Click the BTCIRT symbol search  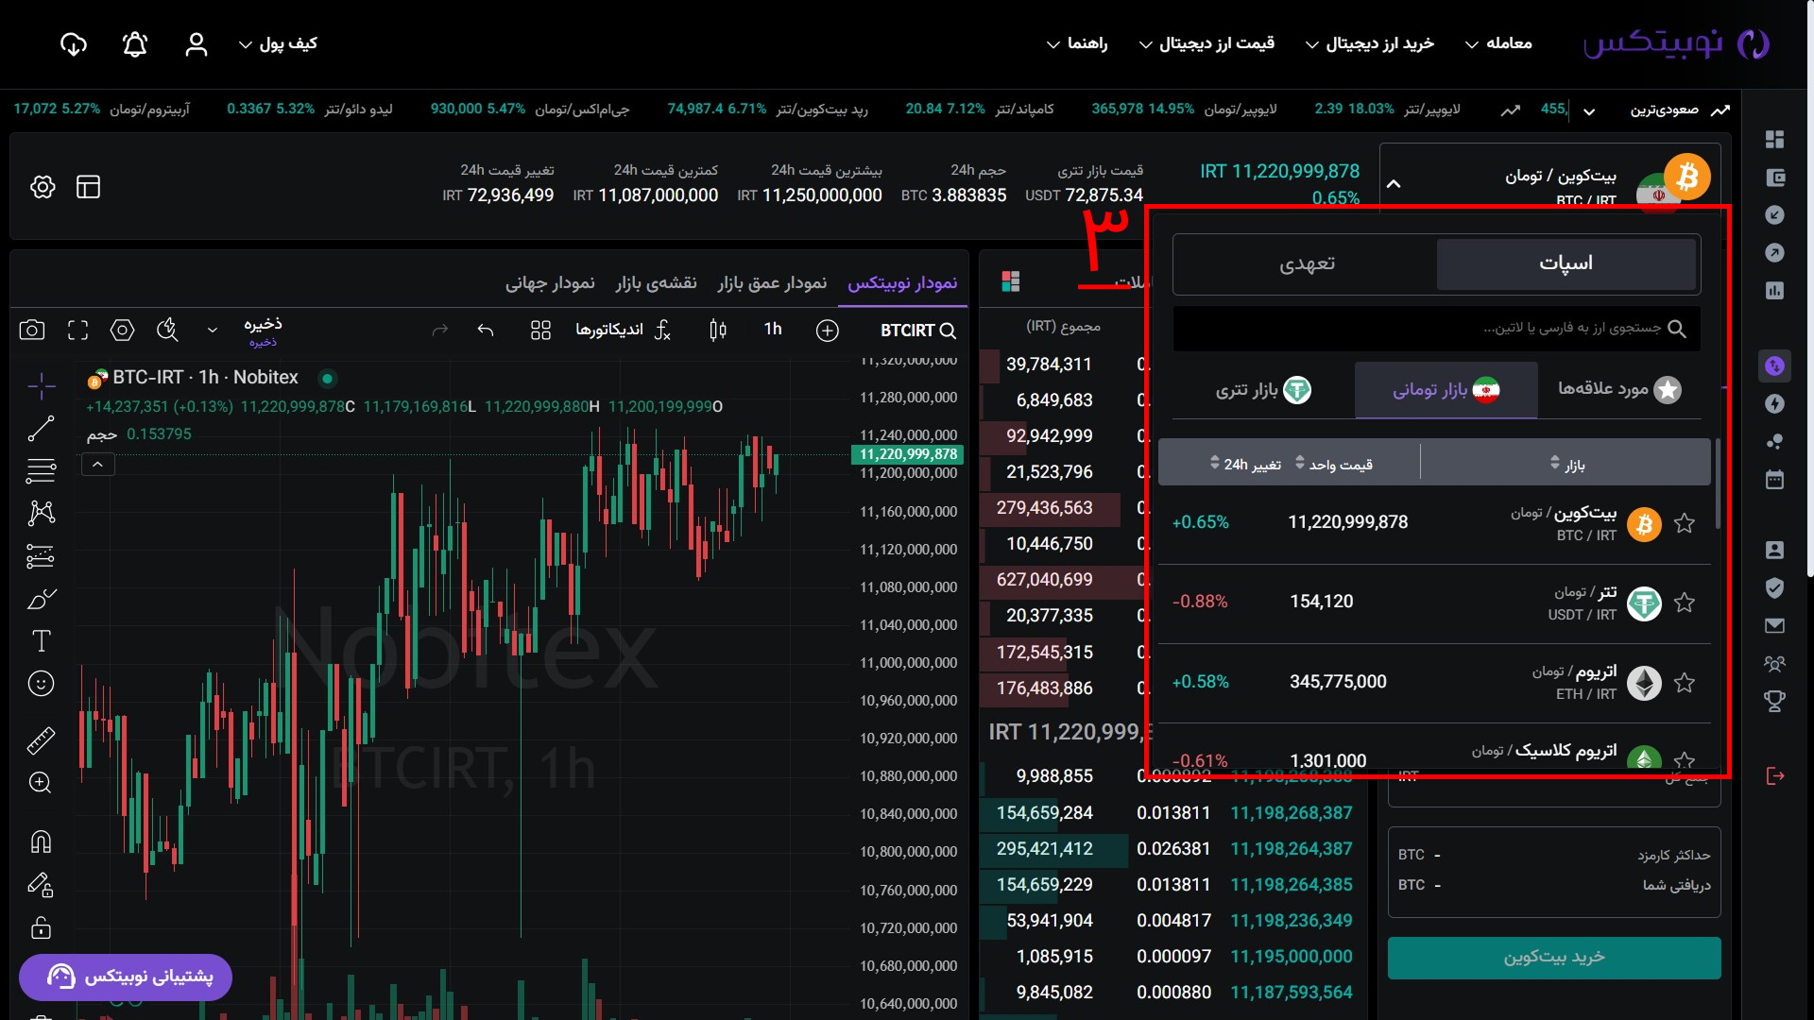click(918, 331)
